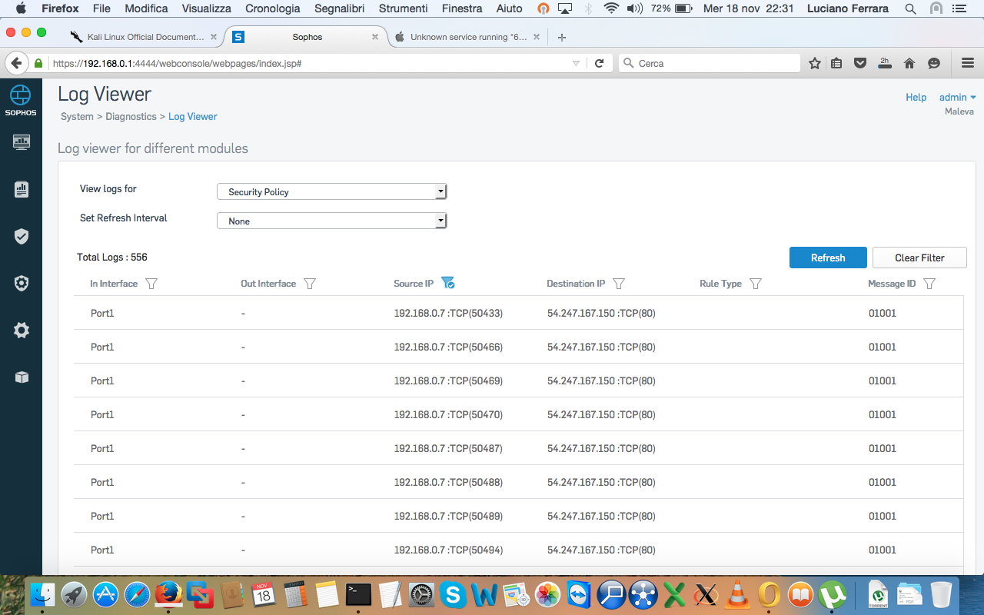Open the reports chart sidebar icon

click(22, 189)
